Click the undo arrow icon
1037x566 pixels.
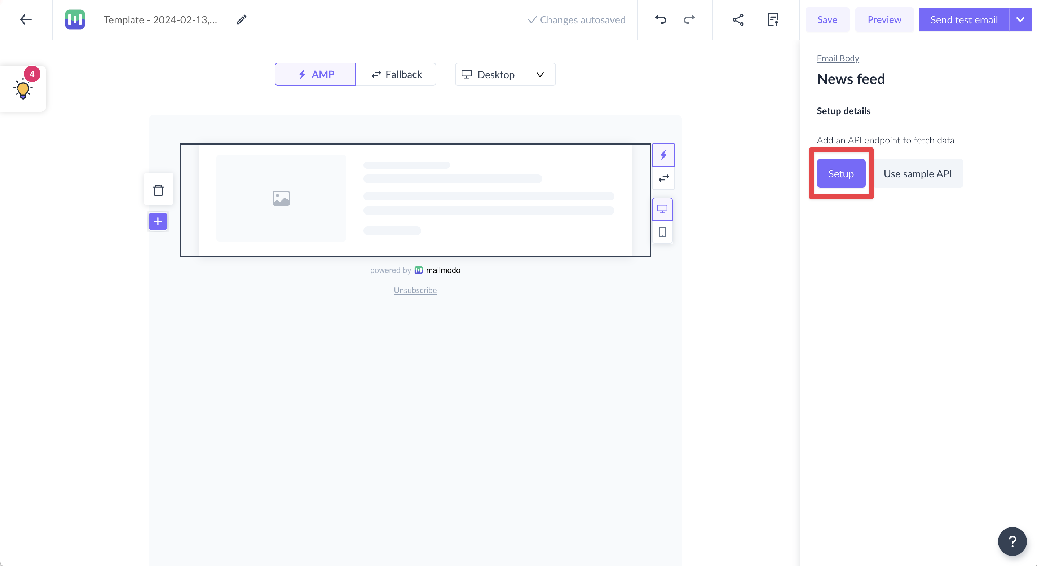pos(661,19)
